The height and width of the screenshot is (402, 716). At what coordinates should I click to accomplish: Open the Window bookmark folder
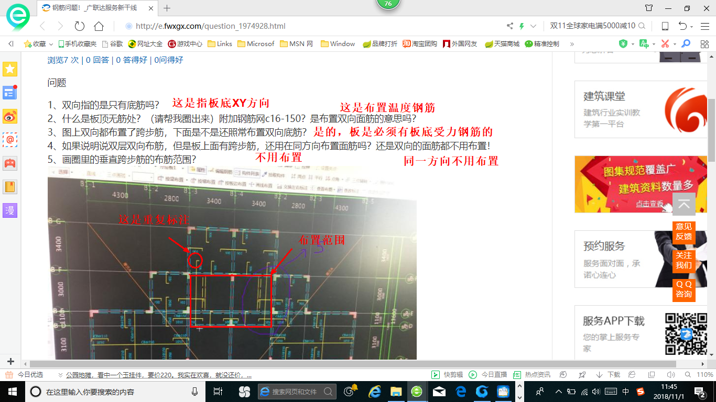338,44
